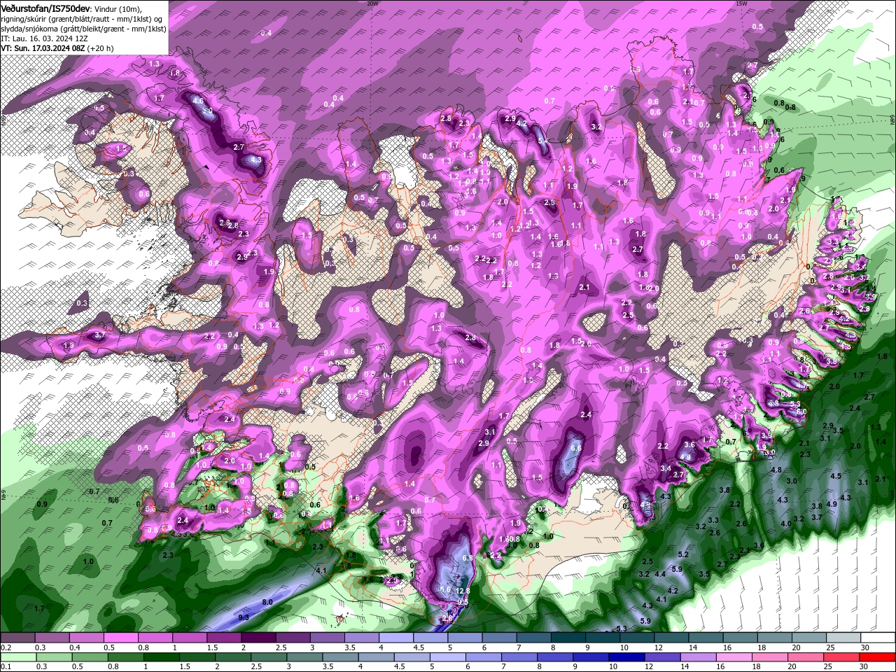Image resolution: width=896 pixels, height=672 pixels.
Task: Click the 'VT: Sun. 17.03.2024 08Z (+20 h)' line
Action: 57,48
